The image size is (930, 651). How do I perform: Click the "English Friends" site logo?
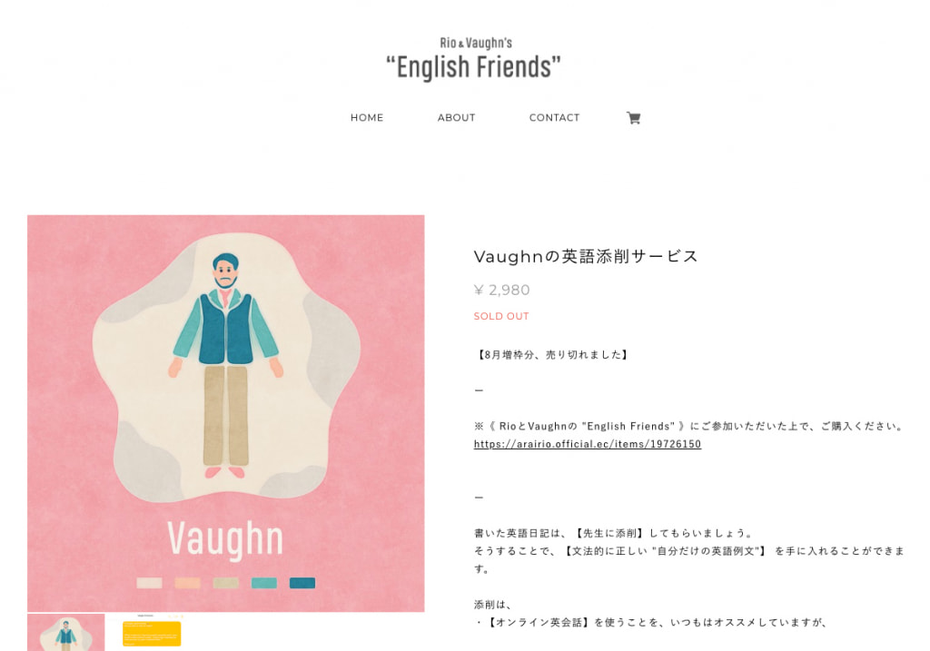point(472,59)
